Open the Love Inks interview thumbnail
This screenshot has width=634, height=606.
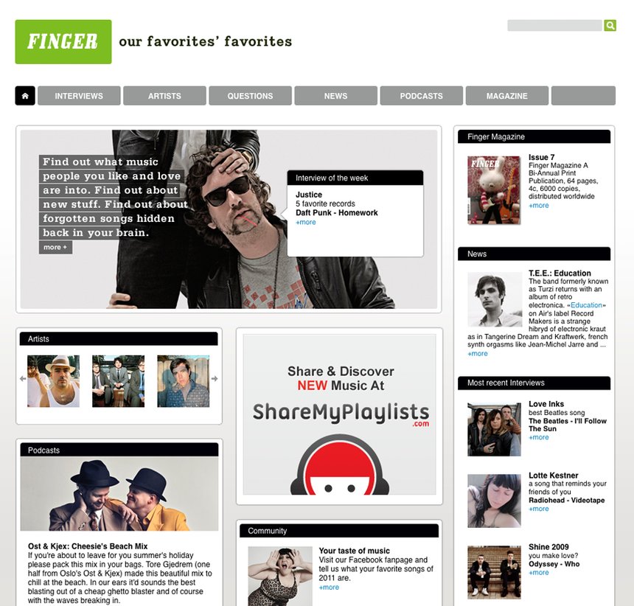pyautogui.click(x=494, y=429)
